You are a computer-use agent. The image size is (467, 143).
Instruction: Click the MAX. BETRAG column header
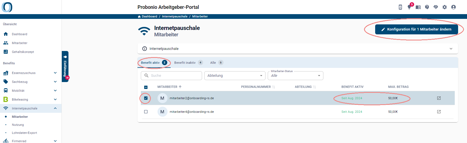pos(398,87)
